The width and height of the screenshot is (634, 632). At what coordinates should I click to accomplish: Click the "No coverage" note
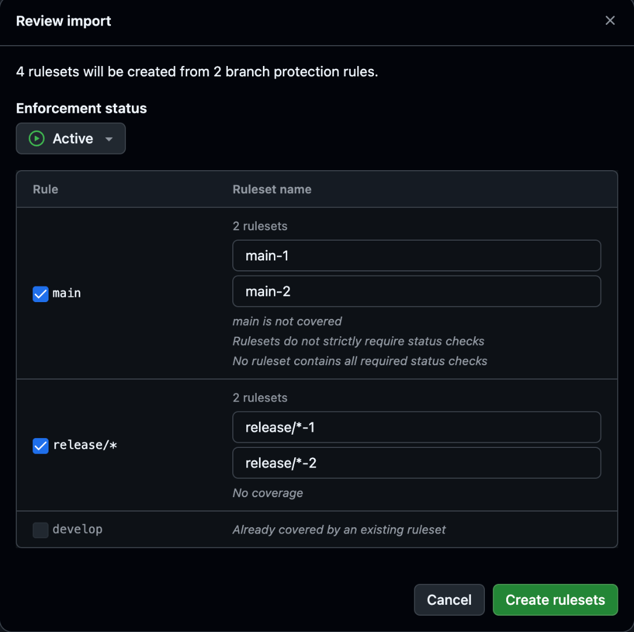pos(268,493)
